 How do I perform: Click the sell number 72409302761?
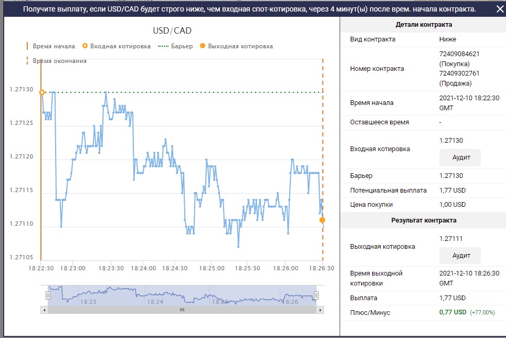459,73
